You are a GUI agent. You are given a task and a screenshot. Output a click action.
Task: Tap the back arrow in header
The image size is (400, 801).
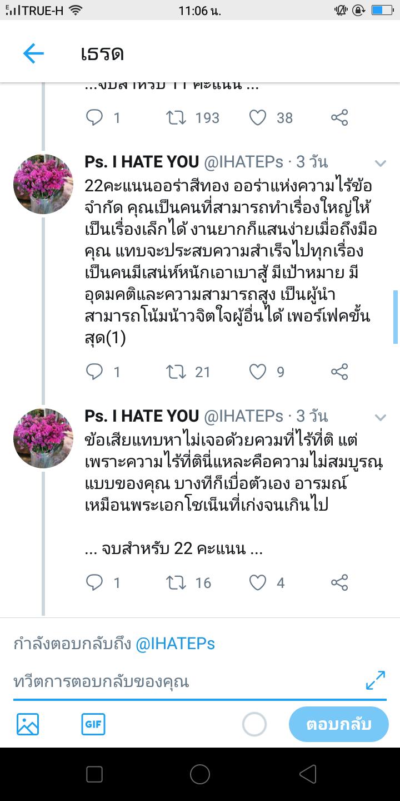point(33,53)
